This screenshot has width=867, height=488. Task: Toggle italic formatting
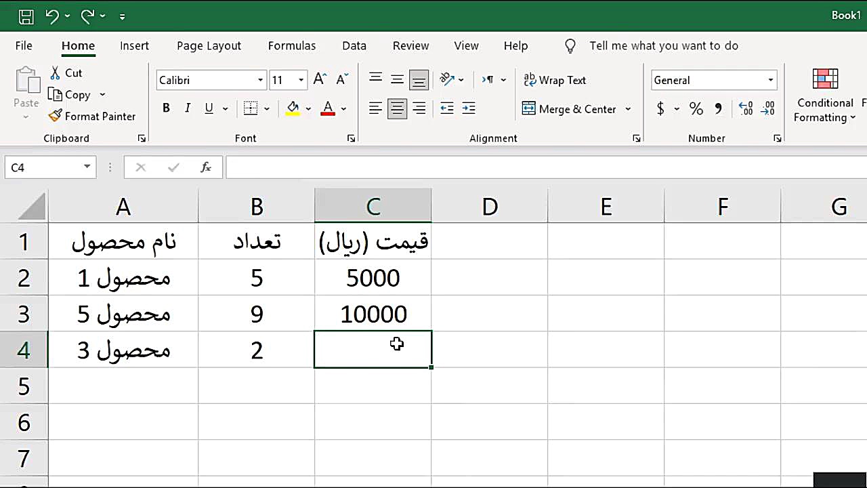[188, 108]
